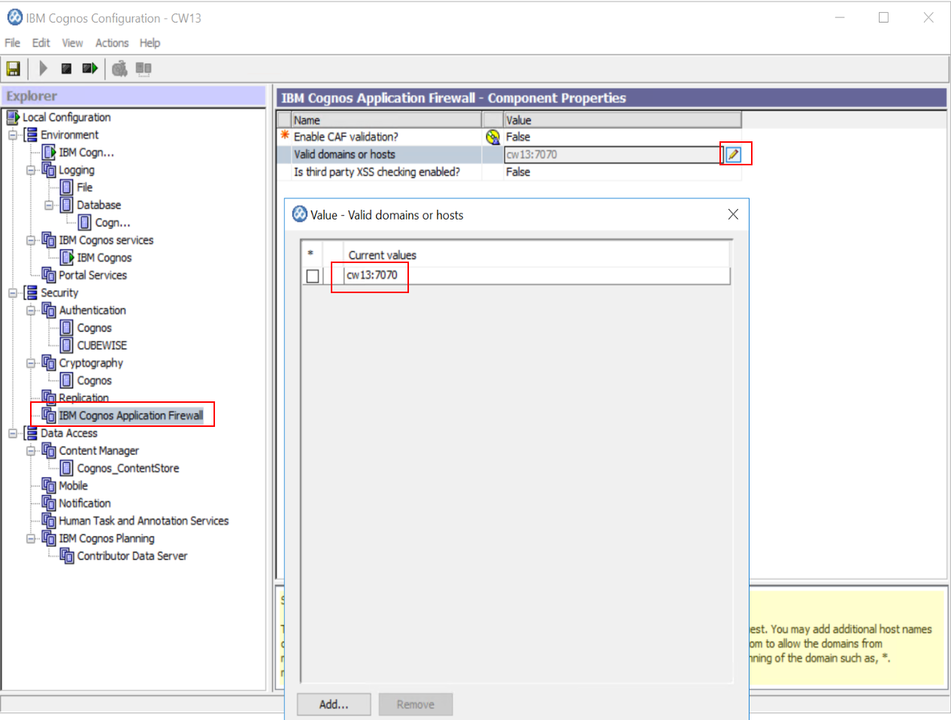The width and height of the screenshot is (951, 720).
Task: Select the Replication tree item
Action: [83, 398]
